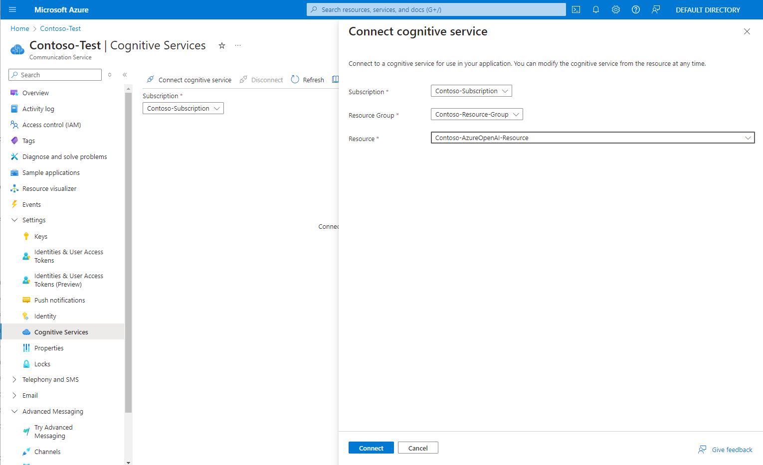Viewport: 763px width, 465px height.
Task: Expand the Telephony and SMS section
Action: pyautogui.click(x=14, y=379)
